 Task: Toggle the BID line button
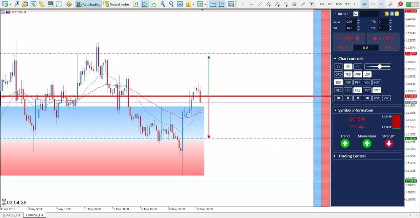pyautogui.click(x=338, y=82)
